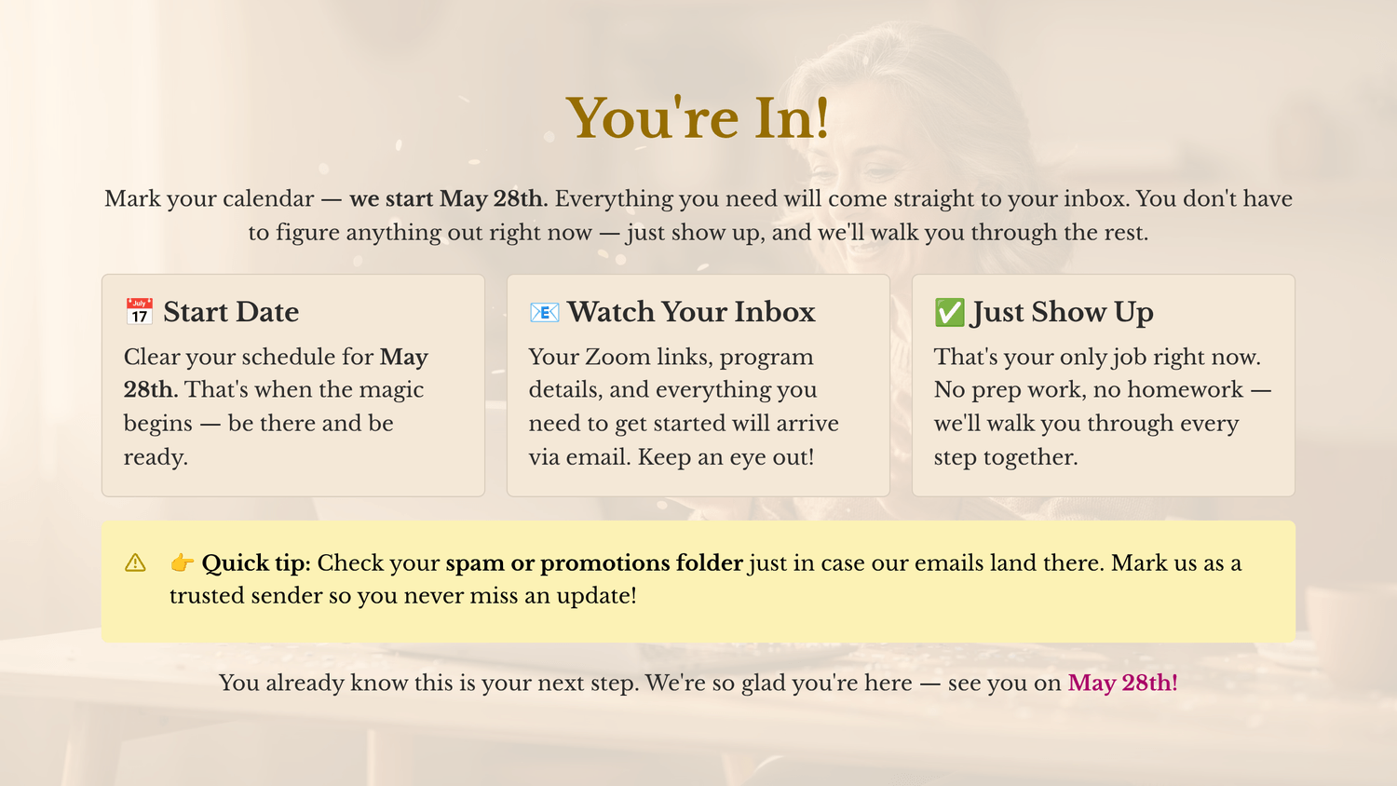Click "No prep work, no homework" text
This screenshot has height=786, width=1397.
pyautogui.click(x=1089, y=389)
